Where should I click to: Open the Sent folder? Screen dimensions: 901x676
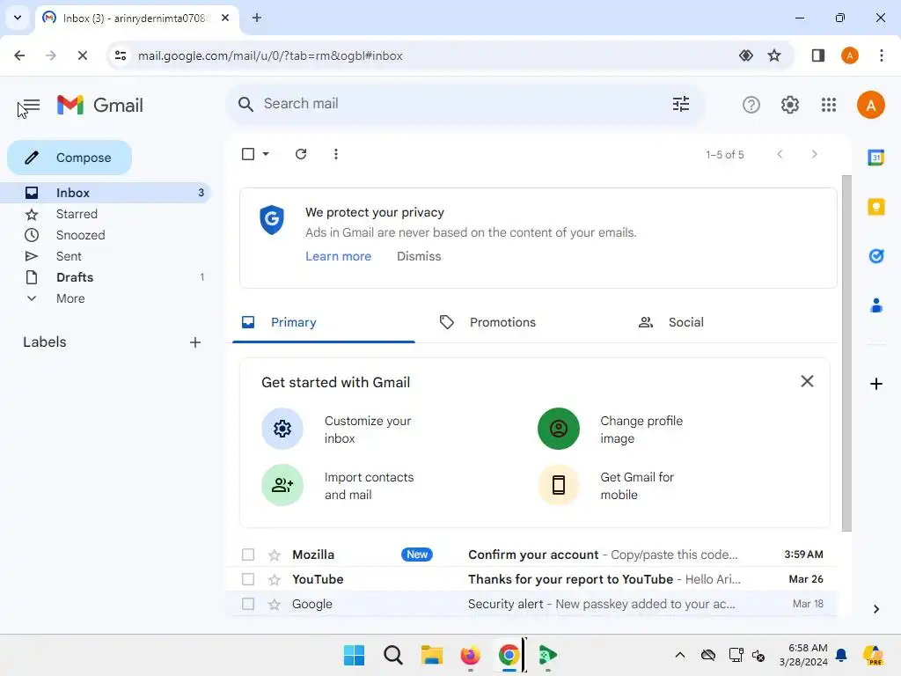tap(106, 256)
